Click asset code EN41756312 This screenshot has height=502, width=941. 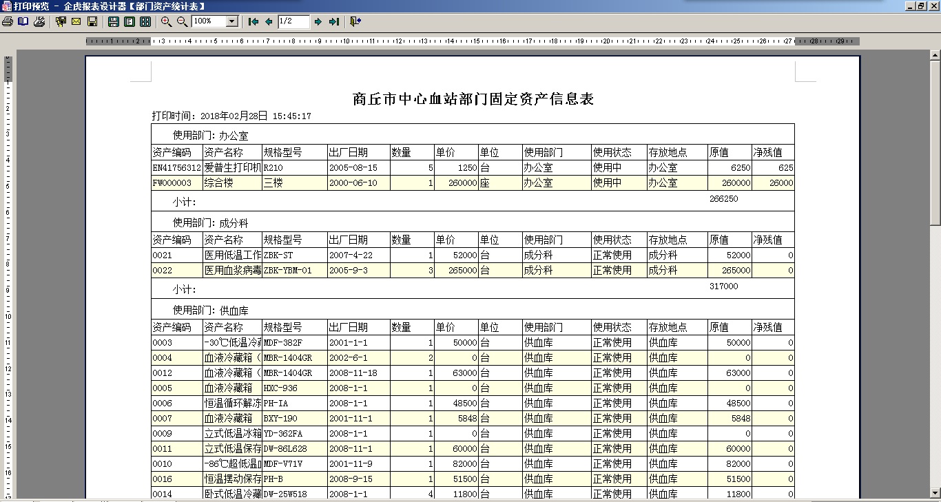click(x=177, y=167)
